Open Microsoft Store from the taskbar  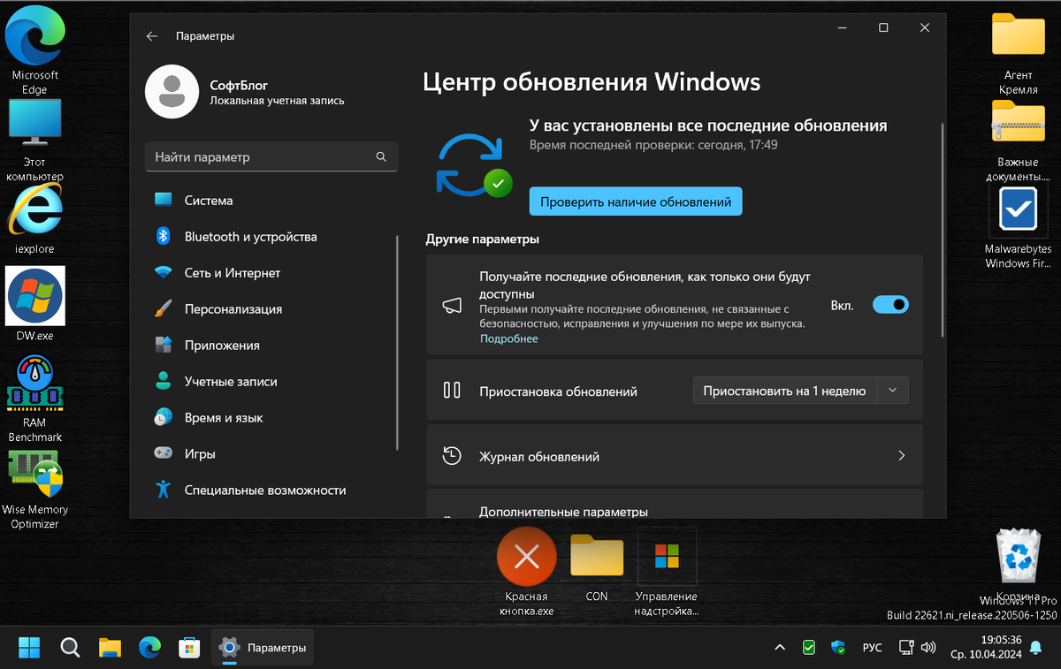[189, 648]
